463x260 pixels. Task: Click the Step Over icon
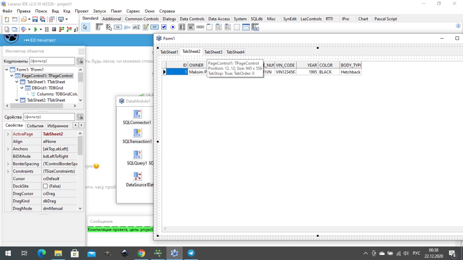pos(69,29)
